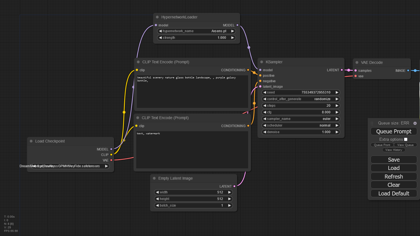Open View History

pos(394,150)
